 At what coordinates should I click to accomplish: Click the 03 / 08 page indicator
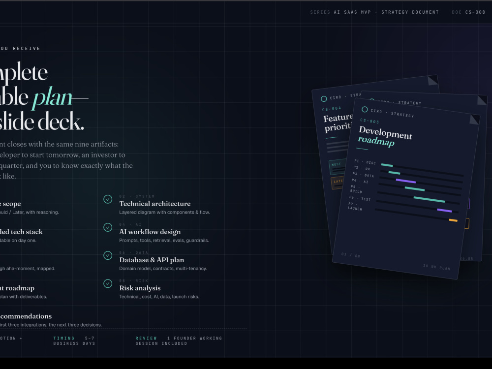(351, 255)
